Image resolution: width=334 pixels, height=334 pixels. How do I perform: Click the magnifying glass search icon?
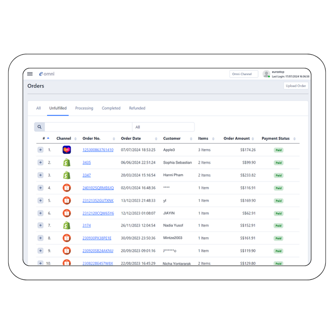39,127
